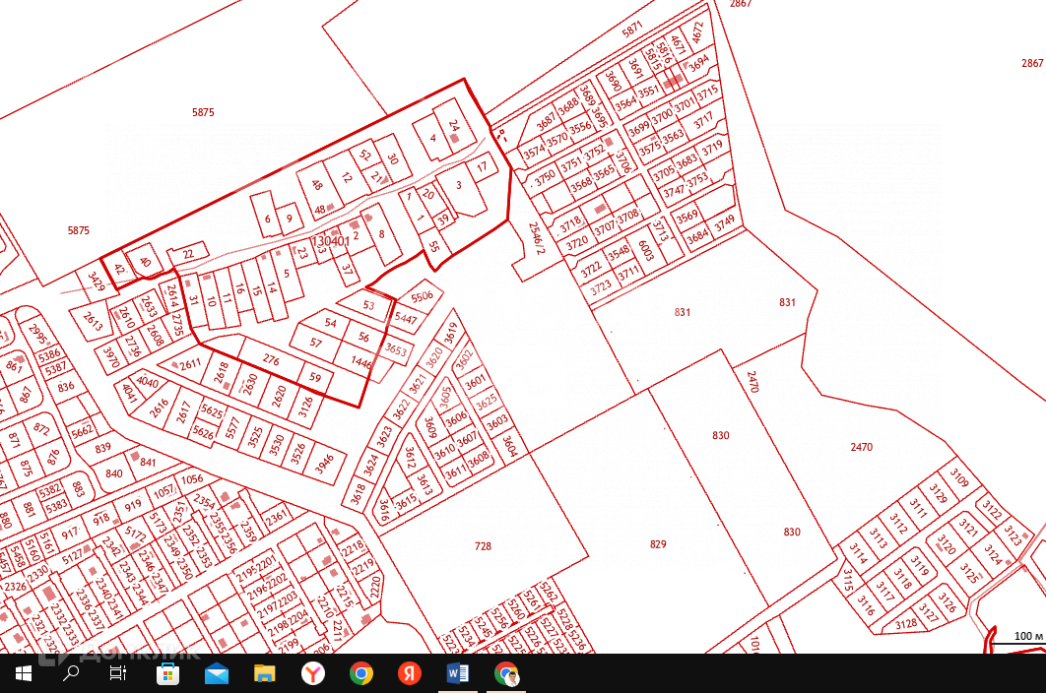Open the Windows Start menu
The image size is (1046, 693).
tap(24, 673)
